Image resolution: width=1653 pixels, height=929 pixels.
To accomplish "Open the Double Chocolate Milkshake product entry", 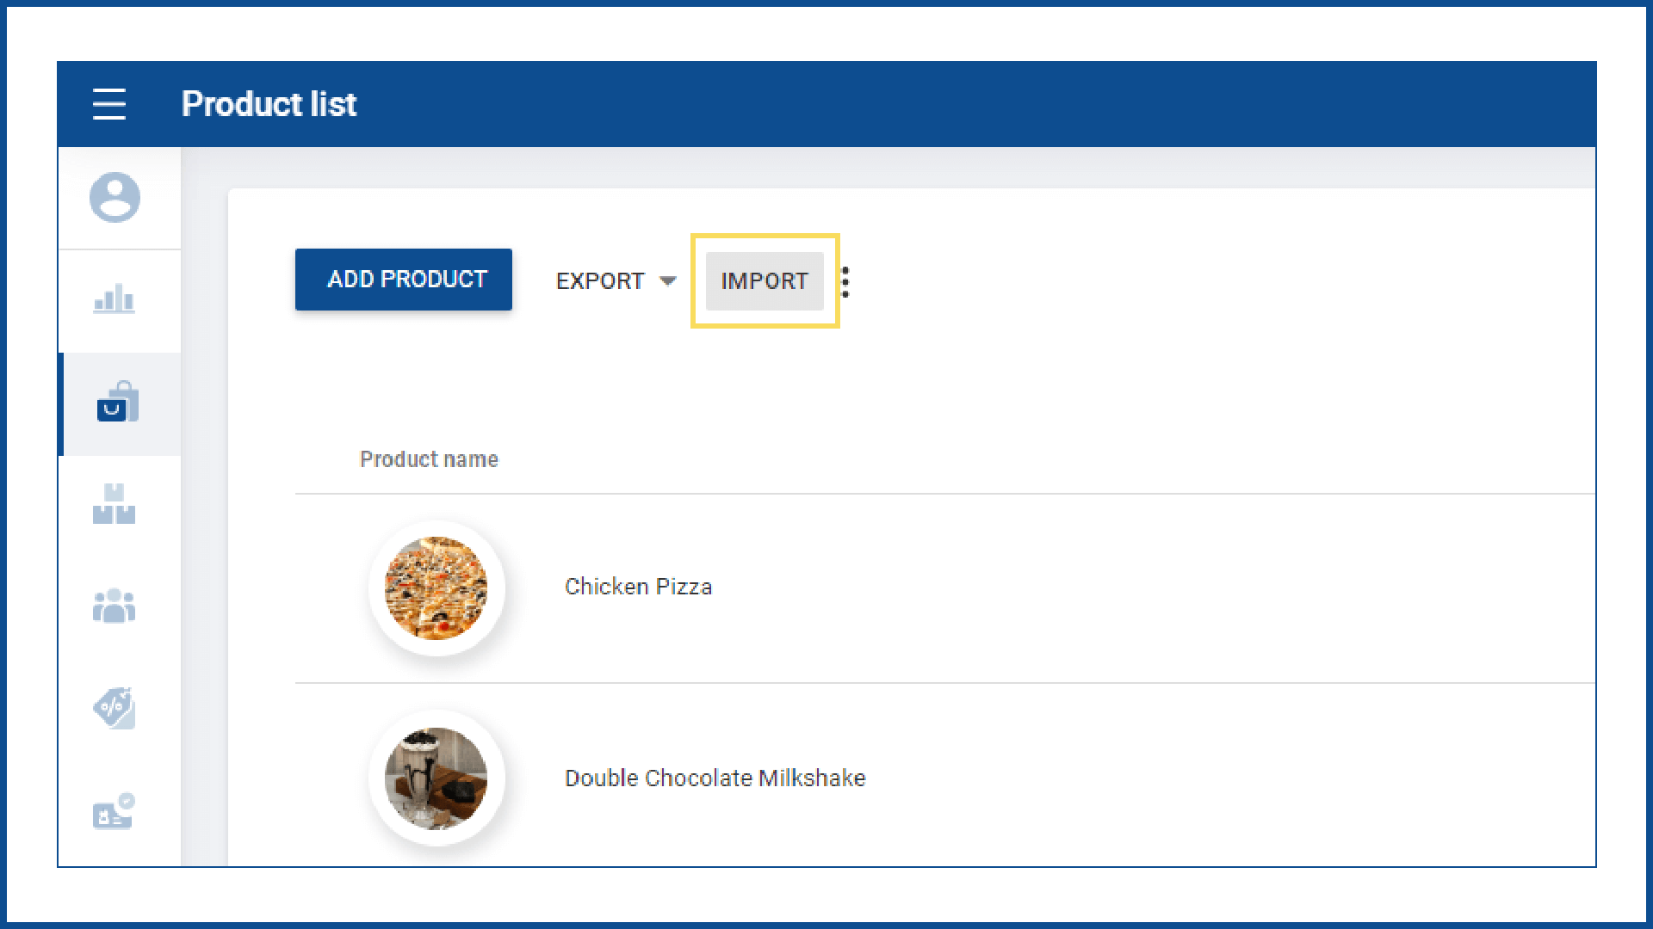I will coord(715,778).
